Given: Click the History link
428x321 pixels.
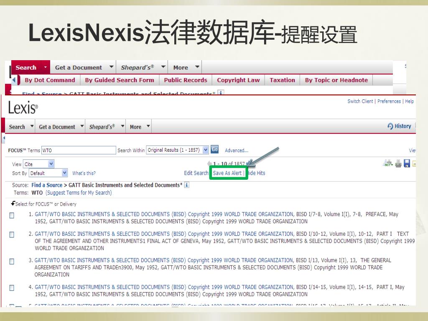Looking at the screenshot, I should click(403, 126).
